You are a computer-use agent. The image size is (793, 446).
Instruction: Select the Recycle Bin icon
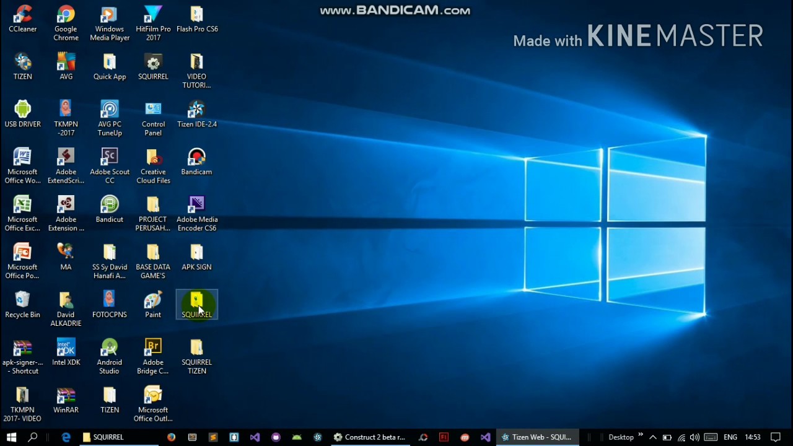[23, 305]
